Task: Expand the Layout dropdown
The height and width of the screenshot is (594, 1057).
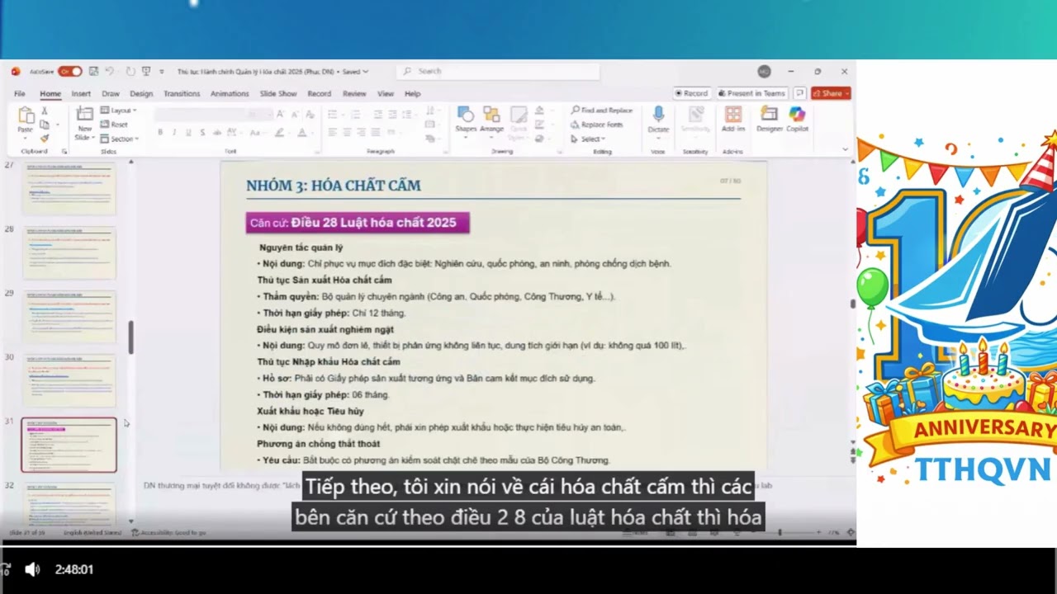Action: coord(118,111)
